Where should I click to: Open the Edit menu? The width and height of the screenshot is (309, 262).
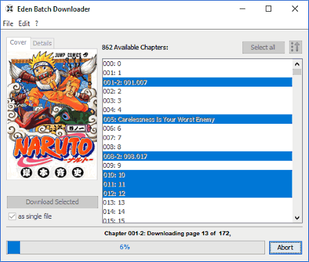(x=24, y=23)
